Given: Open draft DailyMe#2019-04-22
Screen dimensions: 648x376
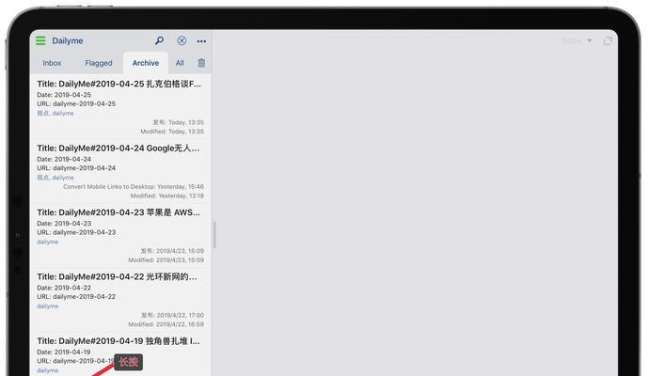Looking at the screenshot, I should click(x=120, y=300).
